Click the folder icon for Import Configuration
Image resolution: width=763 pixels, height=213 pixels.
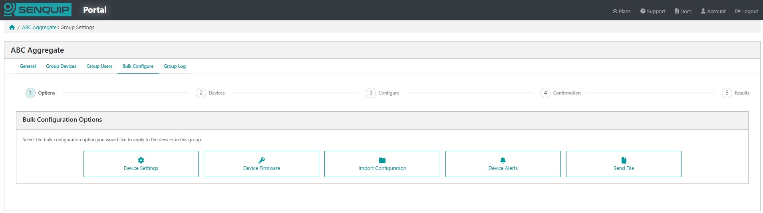382,160
